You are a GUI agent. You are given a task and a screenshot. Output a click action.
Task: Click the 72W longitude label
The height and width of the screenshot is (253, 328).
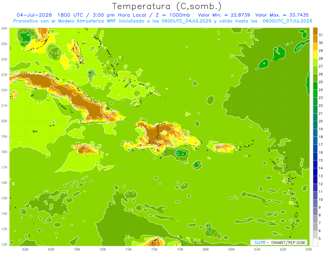click(x=154, y=249)
